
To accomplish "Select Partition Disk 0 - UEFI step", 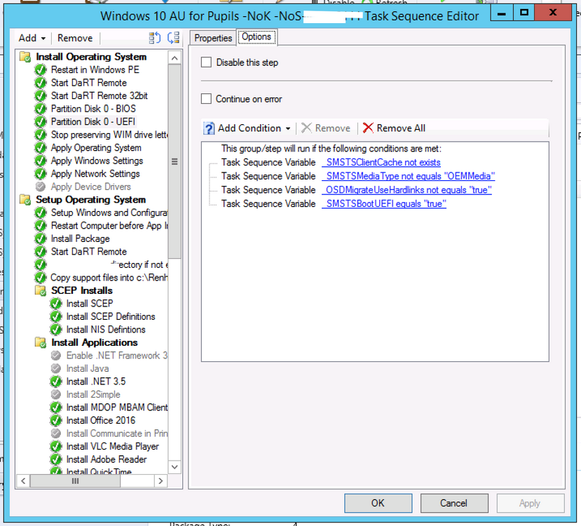I will [x=93, y=121].
